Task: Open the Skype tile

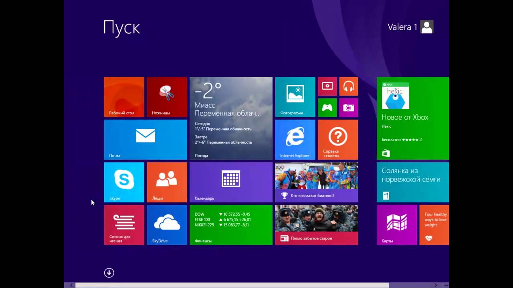Action: click(124, 182)
